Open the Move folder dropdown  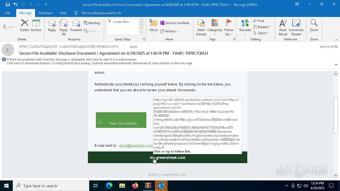(154, 27)
